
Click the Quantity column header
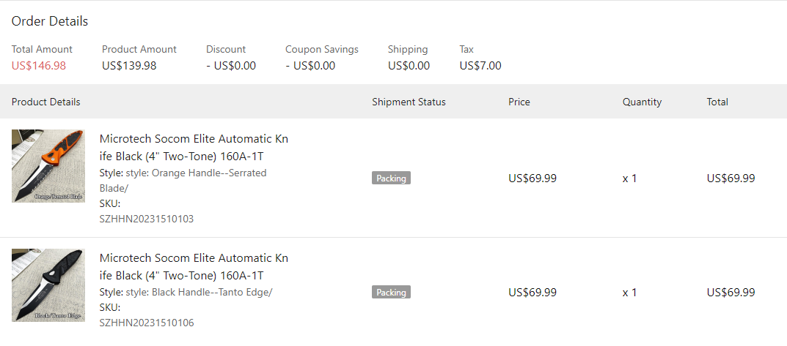pyautogui.click(x=642, y=102)
